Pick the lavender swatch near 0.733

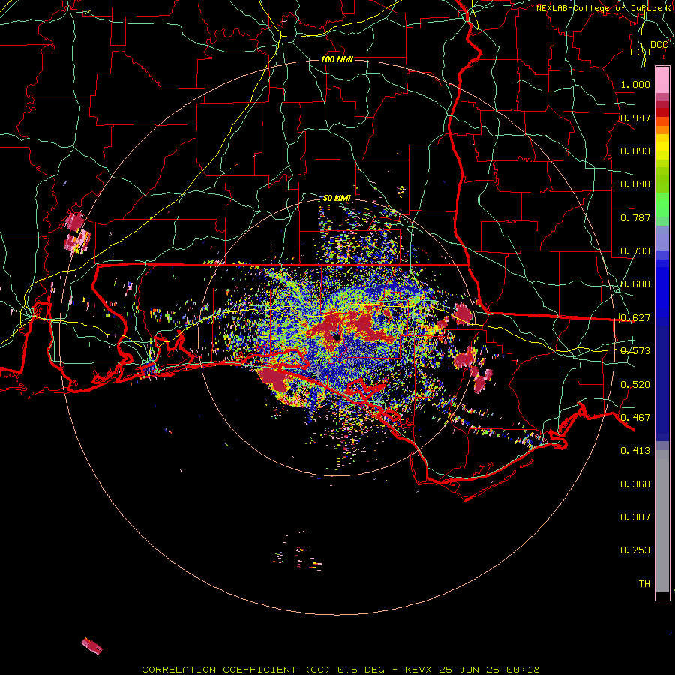[662, 238]
